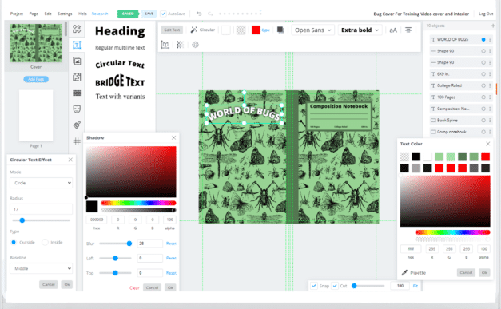Open the Help menu
501x309 pixels.
[x=82, y=14]
